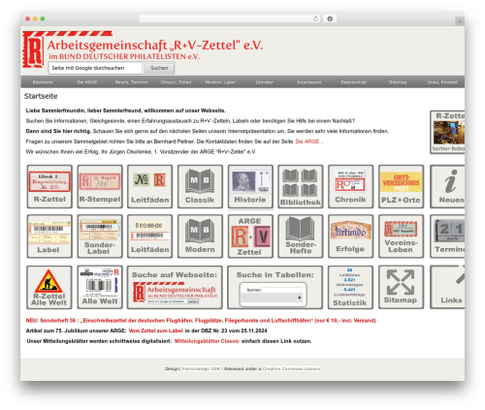
Task: Open Classic: Zettel menu item
Action: [x=176, y=82]
